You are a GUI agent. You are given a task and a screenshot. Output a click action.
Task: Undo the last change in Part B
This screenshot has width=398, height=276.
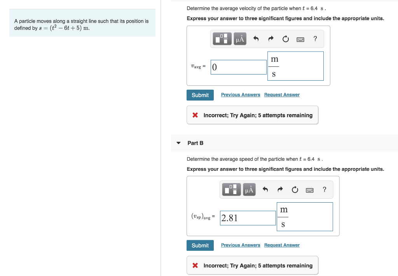[265, 189]
